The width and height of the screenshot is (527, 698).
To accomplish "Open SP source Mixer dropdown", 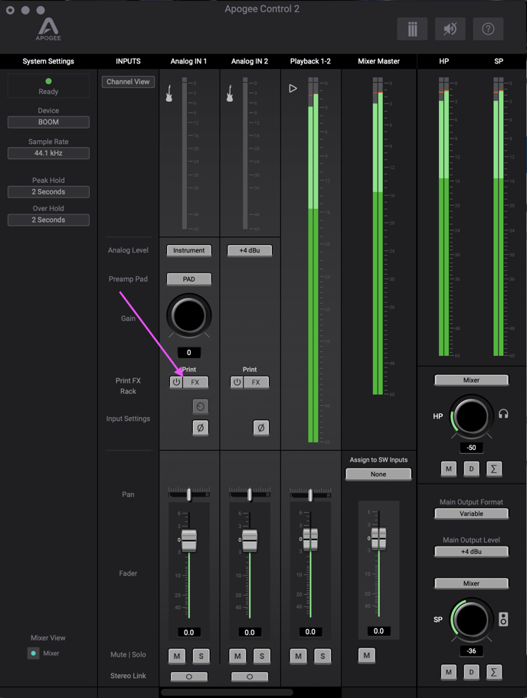I will 471,583.
